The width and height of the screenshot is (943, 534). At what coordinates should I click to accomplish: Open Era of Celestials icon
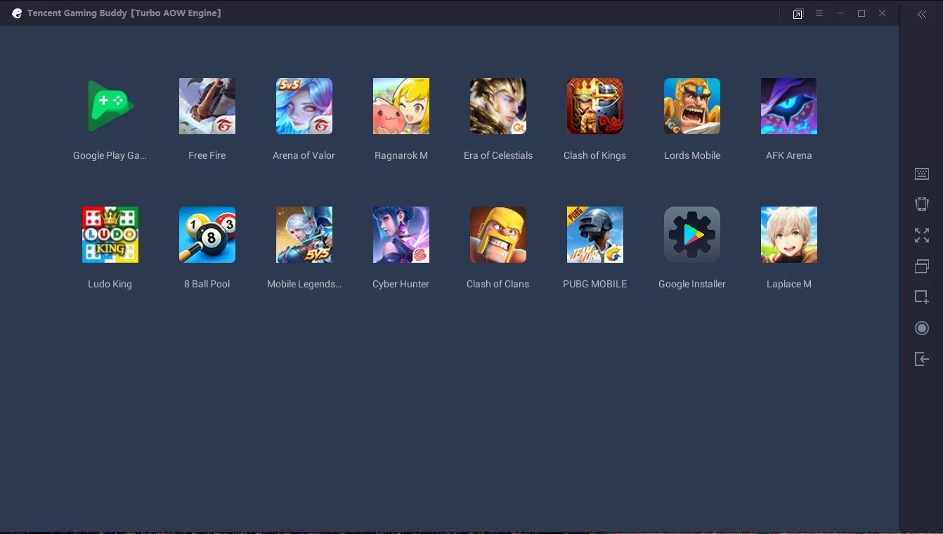click(x=498, y=106)
